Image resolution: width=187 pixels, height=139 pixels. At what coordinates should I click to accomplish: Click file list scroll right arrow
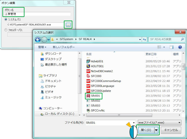pyautogui.click(x=179, y=115)
